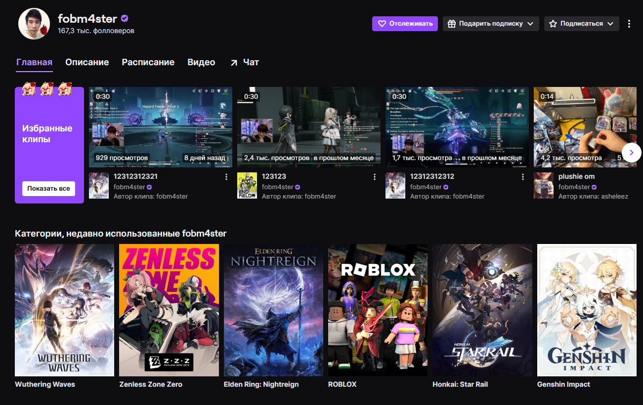Viewport: 643px width, 405px height.
Task: Click game box art beside 12312312321 title
Action: tap(99, 186)
